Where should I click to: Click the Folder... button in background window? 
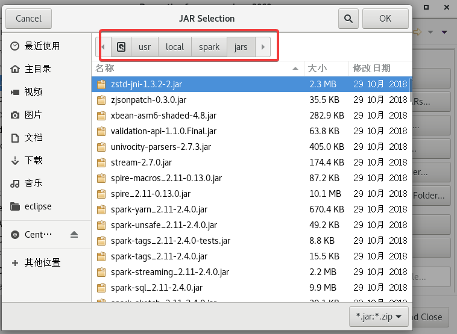click(432, 196)
